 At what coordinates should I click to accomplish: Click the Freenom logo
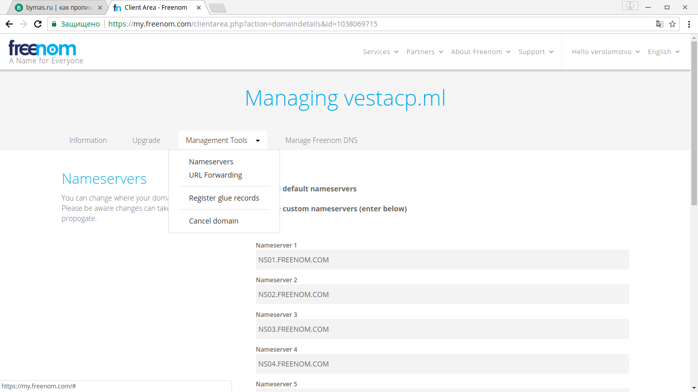[x=43, y=49]
